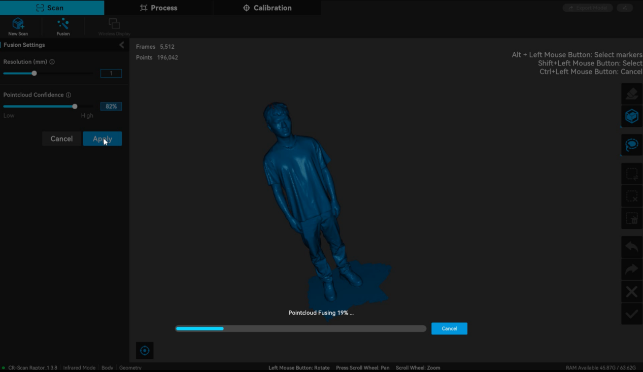Select the eraser tool in right toolbar
643x372 pixels.
coord(631,94)
